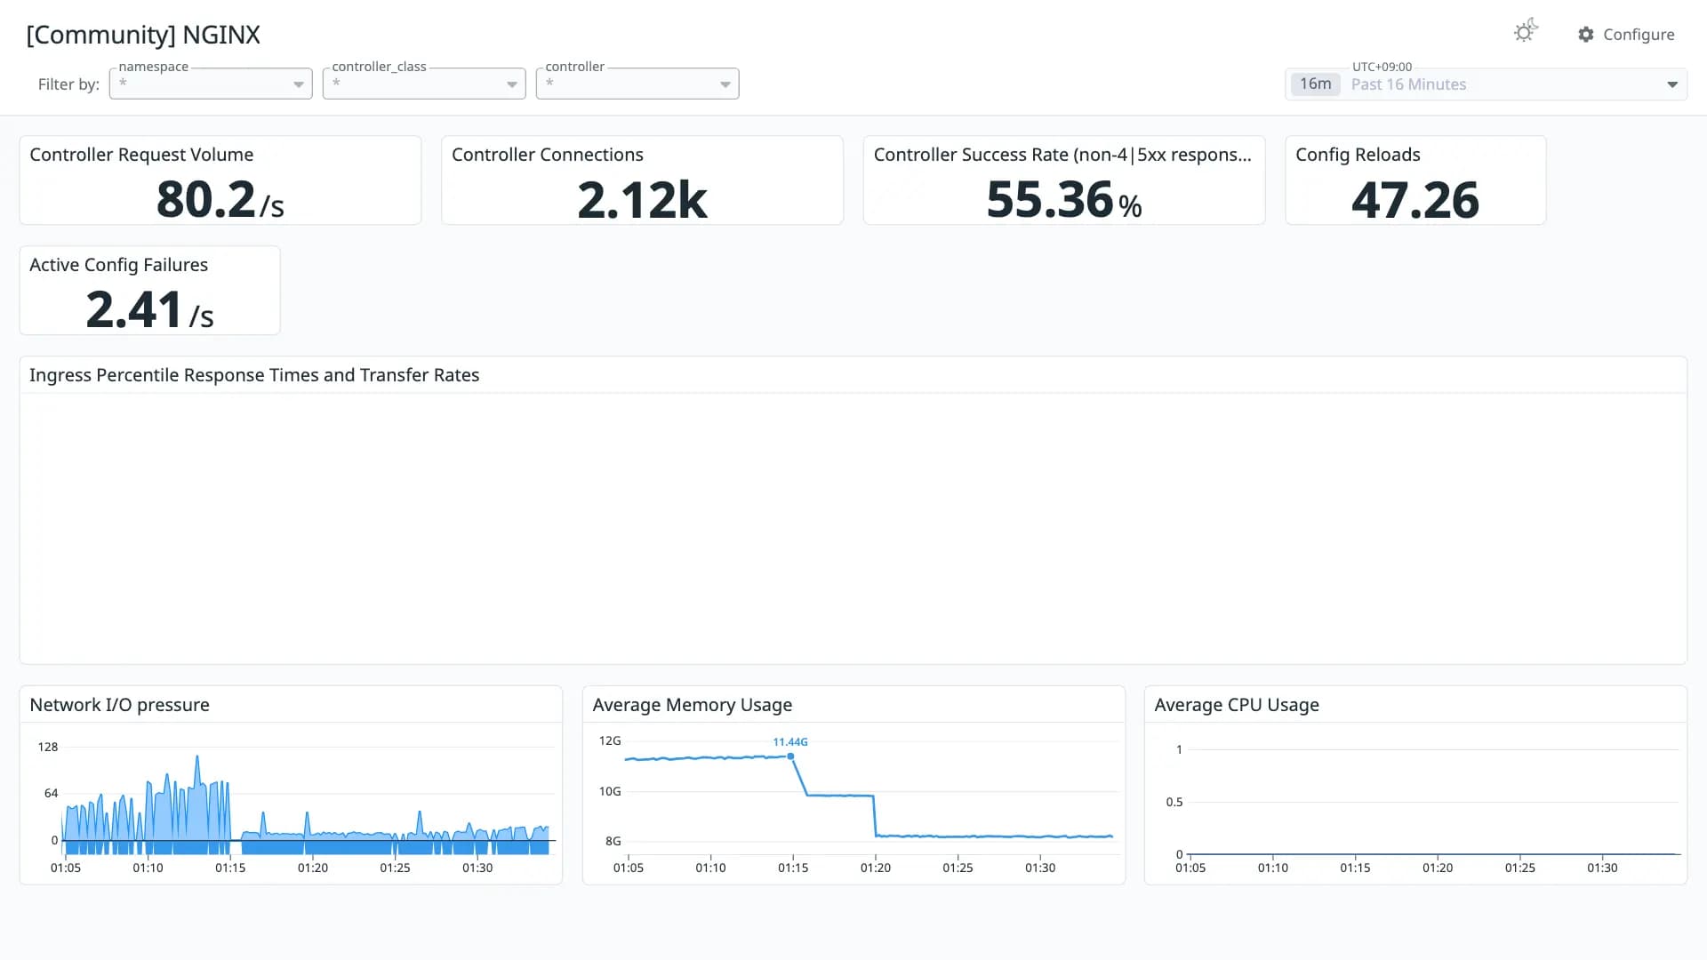
Task: Click the 80.2/s request volume value
Action: pyautogui.click(x=220, y=199)
